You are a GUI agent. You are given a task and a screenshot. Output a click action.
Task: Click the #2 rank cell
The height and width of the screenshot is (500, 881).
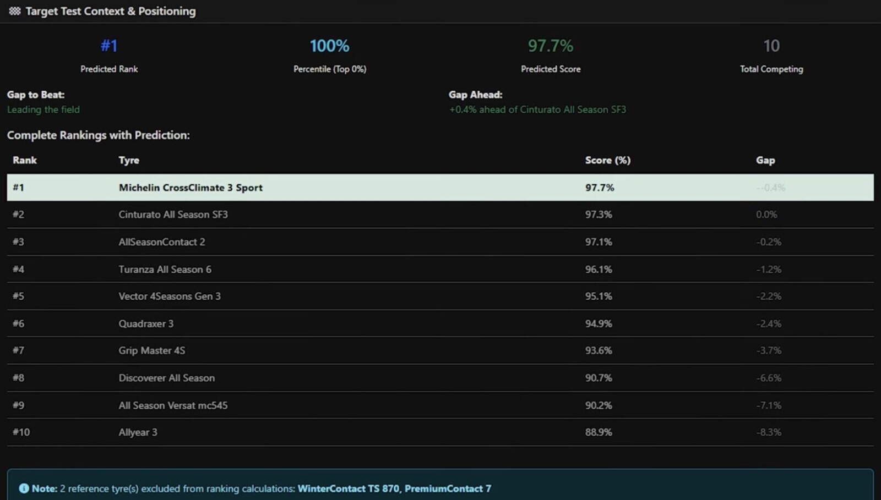coord(19,215)
